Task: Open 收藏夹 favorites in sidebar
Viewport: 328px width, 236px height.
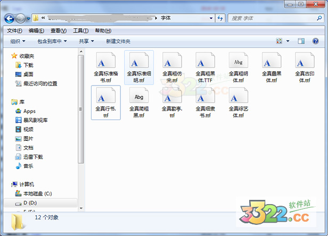Action: click(x=23, y=56)
